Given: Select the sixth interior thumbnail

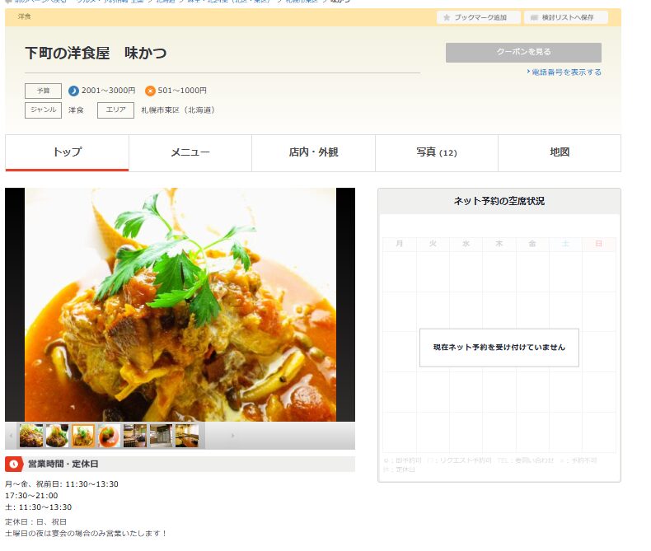Looking at the screenshot, I should coord(161,436).
